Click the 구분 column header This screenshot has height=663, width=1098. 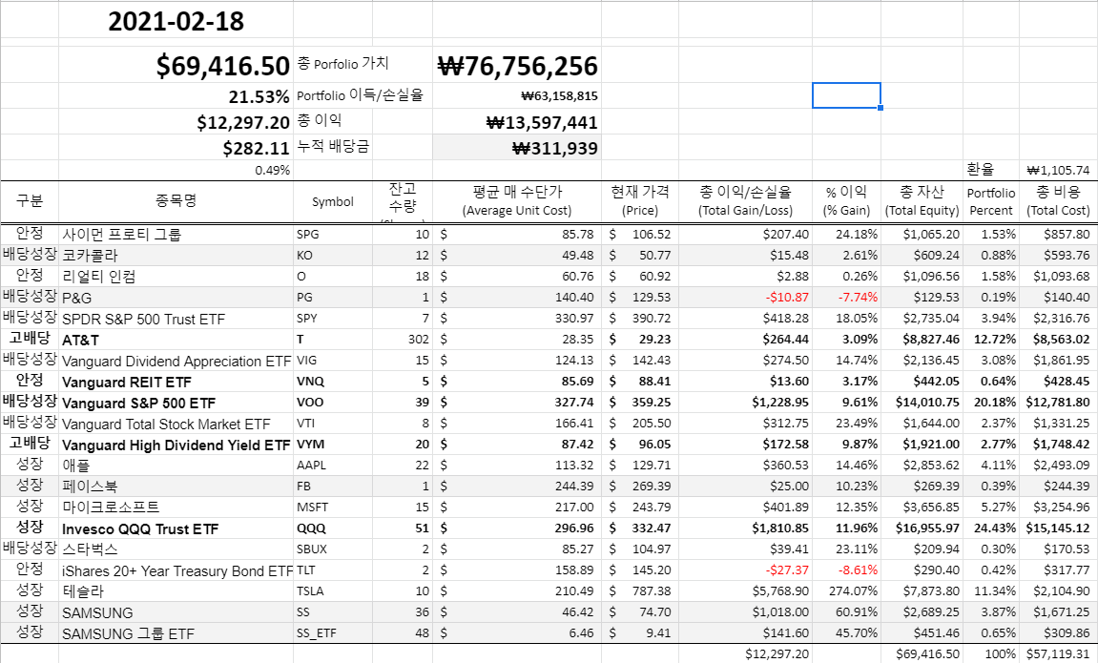click(30, 201)
